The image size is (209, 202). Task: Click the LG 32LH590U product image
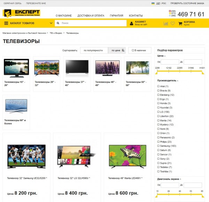77,157
